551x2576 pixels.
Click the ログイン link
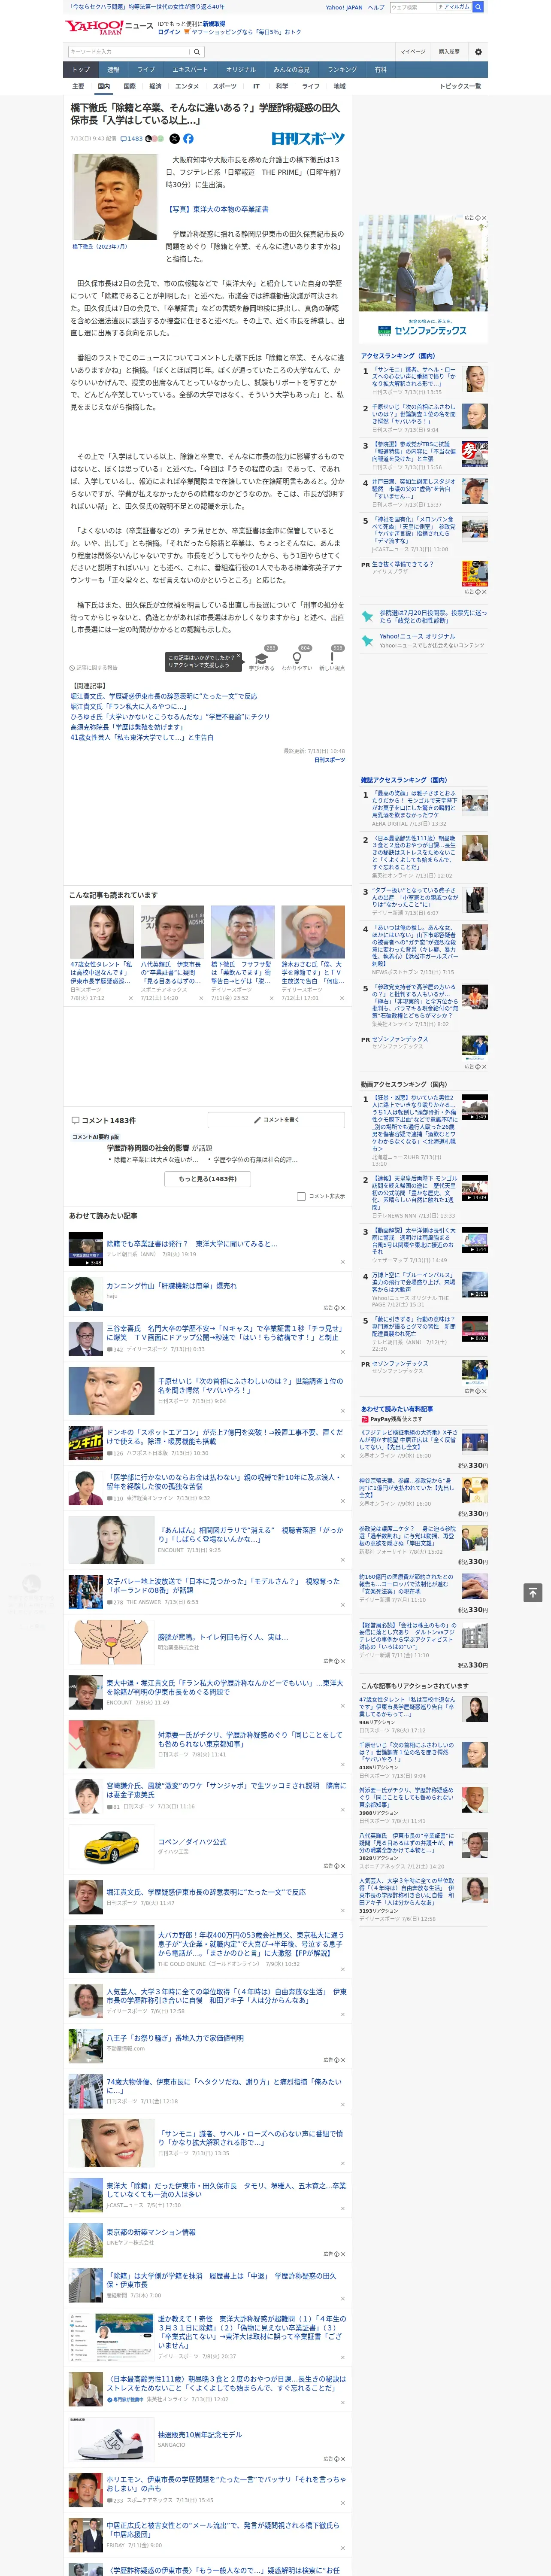click(169, 32)
